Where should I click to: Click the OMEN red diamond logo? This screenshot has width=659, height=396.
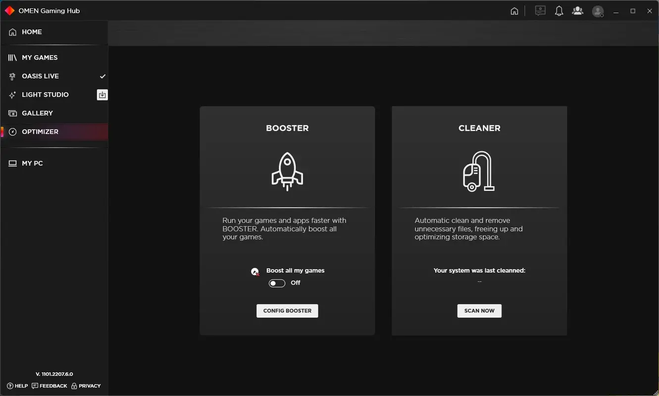(9, 11)
